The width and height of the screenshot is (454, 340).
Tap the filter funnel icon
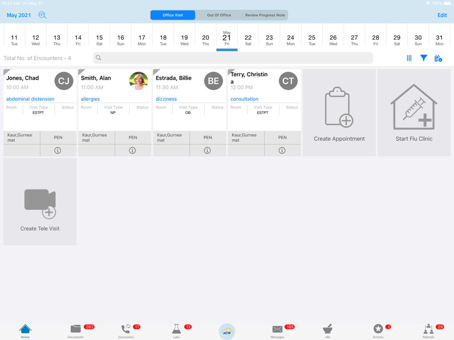[423, 58]
